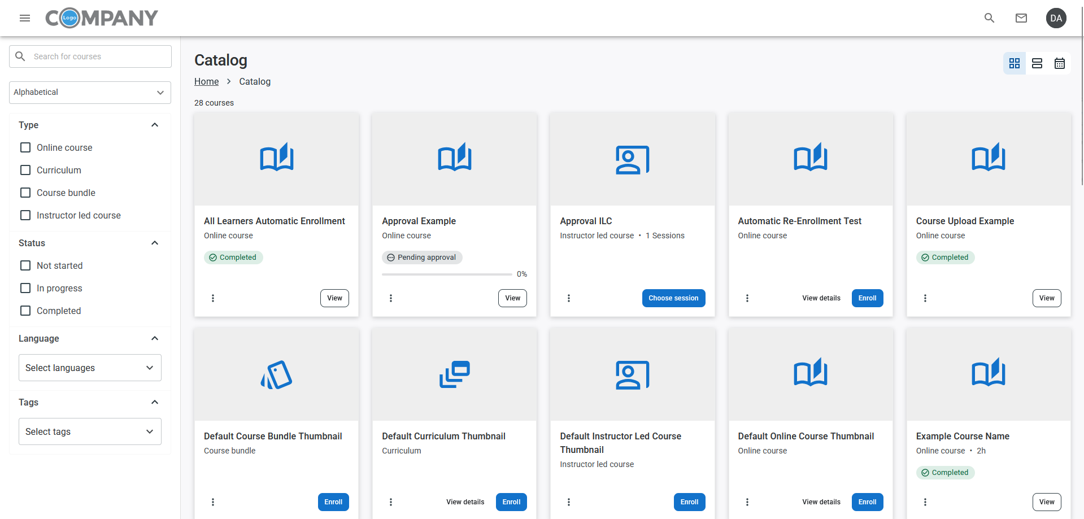Open options menu for All Learners Automatic Enrollment

[x=213, y=298]
